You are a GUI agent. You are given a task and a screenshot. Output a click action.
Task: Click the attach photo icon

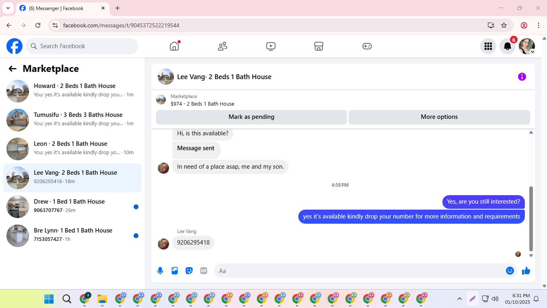(x=175, y=271)
